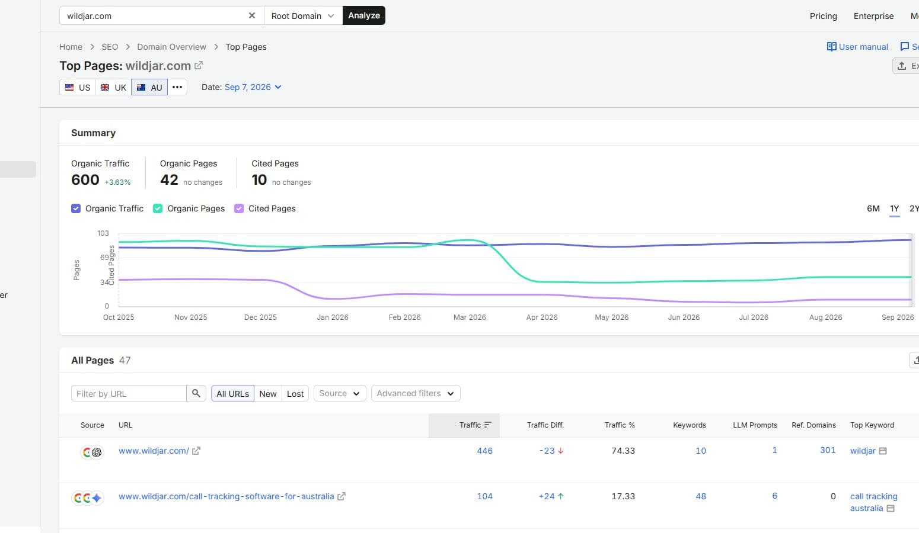Switch chart range to 6M
The height and width of the screenshot is (533, 919).
(x=873, y=208)
